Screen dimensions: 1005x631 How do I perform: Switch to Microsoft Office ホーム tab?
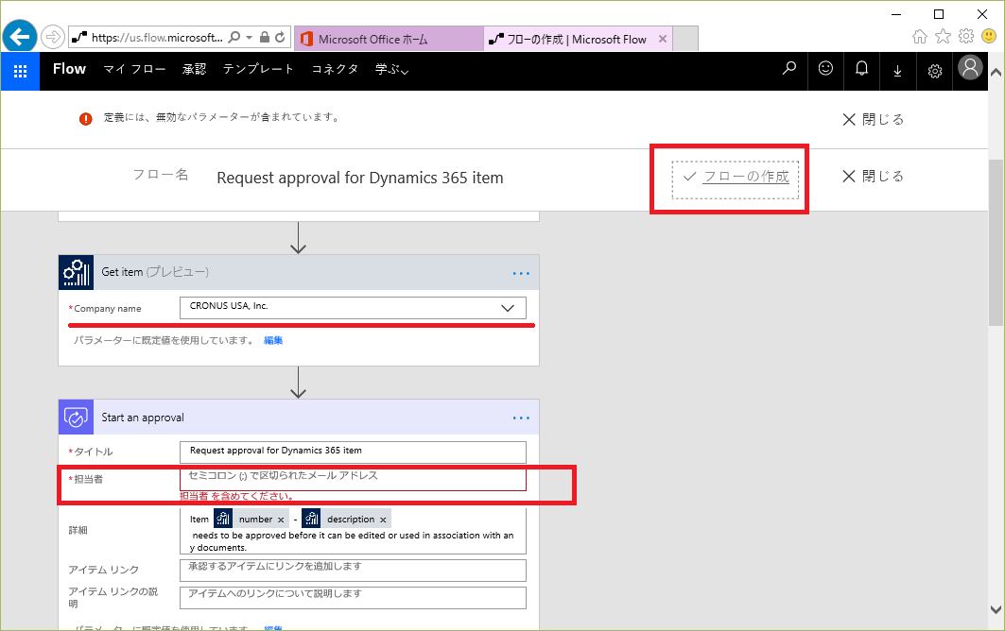coord(373,39)
